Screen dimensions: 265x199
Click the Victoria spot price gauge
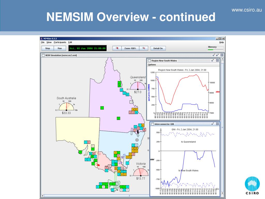141,172
